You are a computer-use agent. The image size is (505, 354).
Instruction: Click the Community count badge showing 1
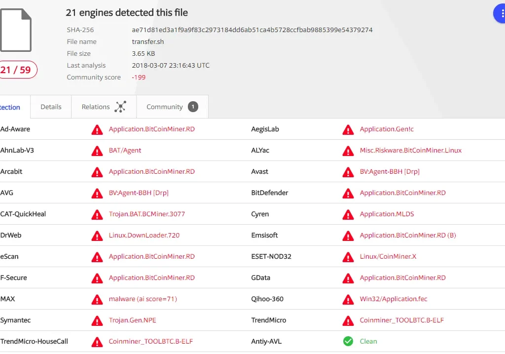[x=193, y=107]
